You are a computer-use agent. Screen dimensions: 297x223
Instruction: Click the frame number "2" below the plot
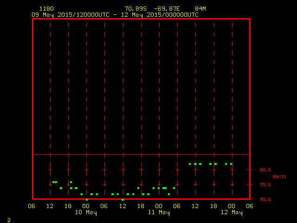pyautogui.click(x=9, y=220)
